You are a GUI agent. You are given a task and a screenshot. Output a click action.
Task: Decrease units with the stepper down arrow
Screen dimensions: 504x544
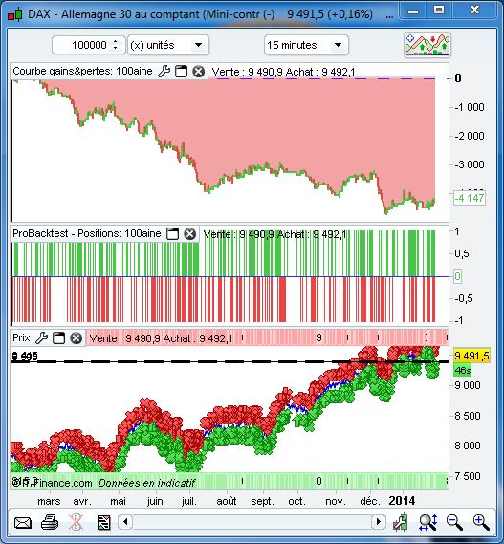[x=116, y=49]
